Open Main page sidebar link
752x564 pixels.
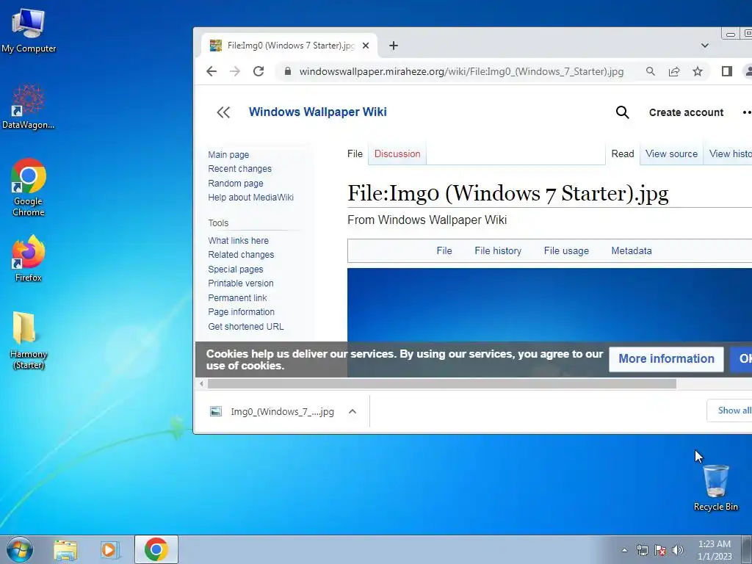[x=228, y=155]
